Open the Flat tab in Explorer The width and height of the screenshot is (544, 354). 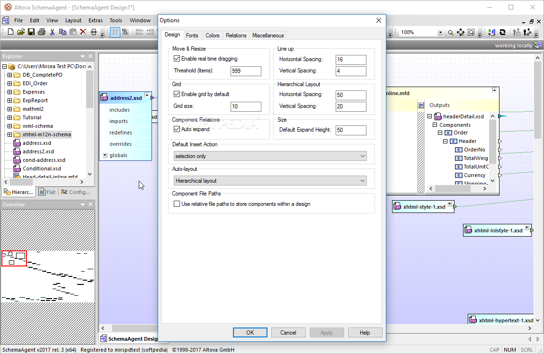(47, 192)
